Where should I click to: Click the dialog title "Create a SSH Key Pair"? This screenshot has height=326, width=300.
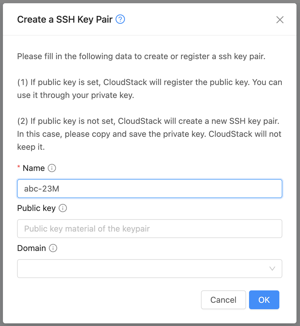[x=65, y=20]
